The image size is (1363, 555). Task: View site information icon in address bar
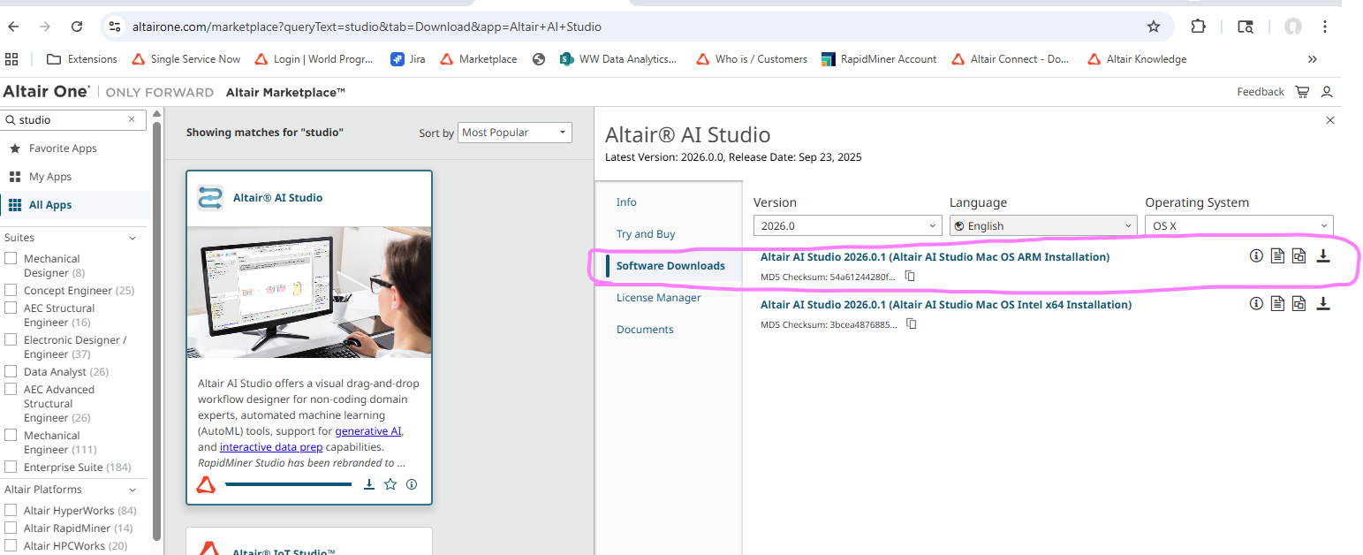click(115, 27)
